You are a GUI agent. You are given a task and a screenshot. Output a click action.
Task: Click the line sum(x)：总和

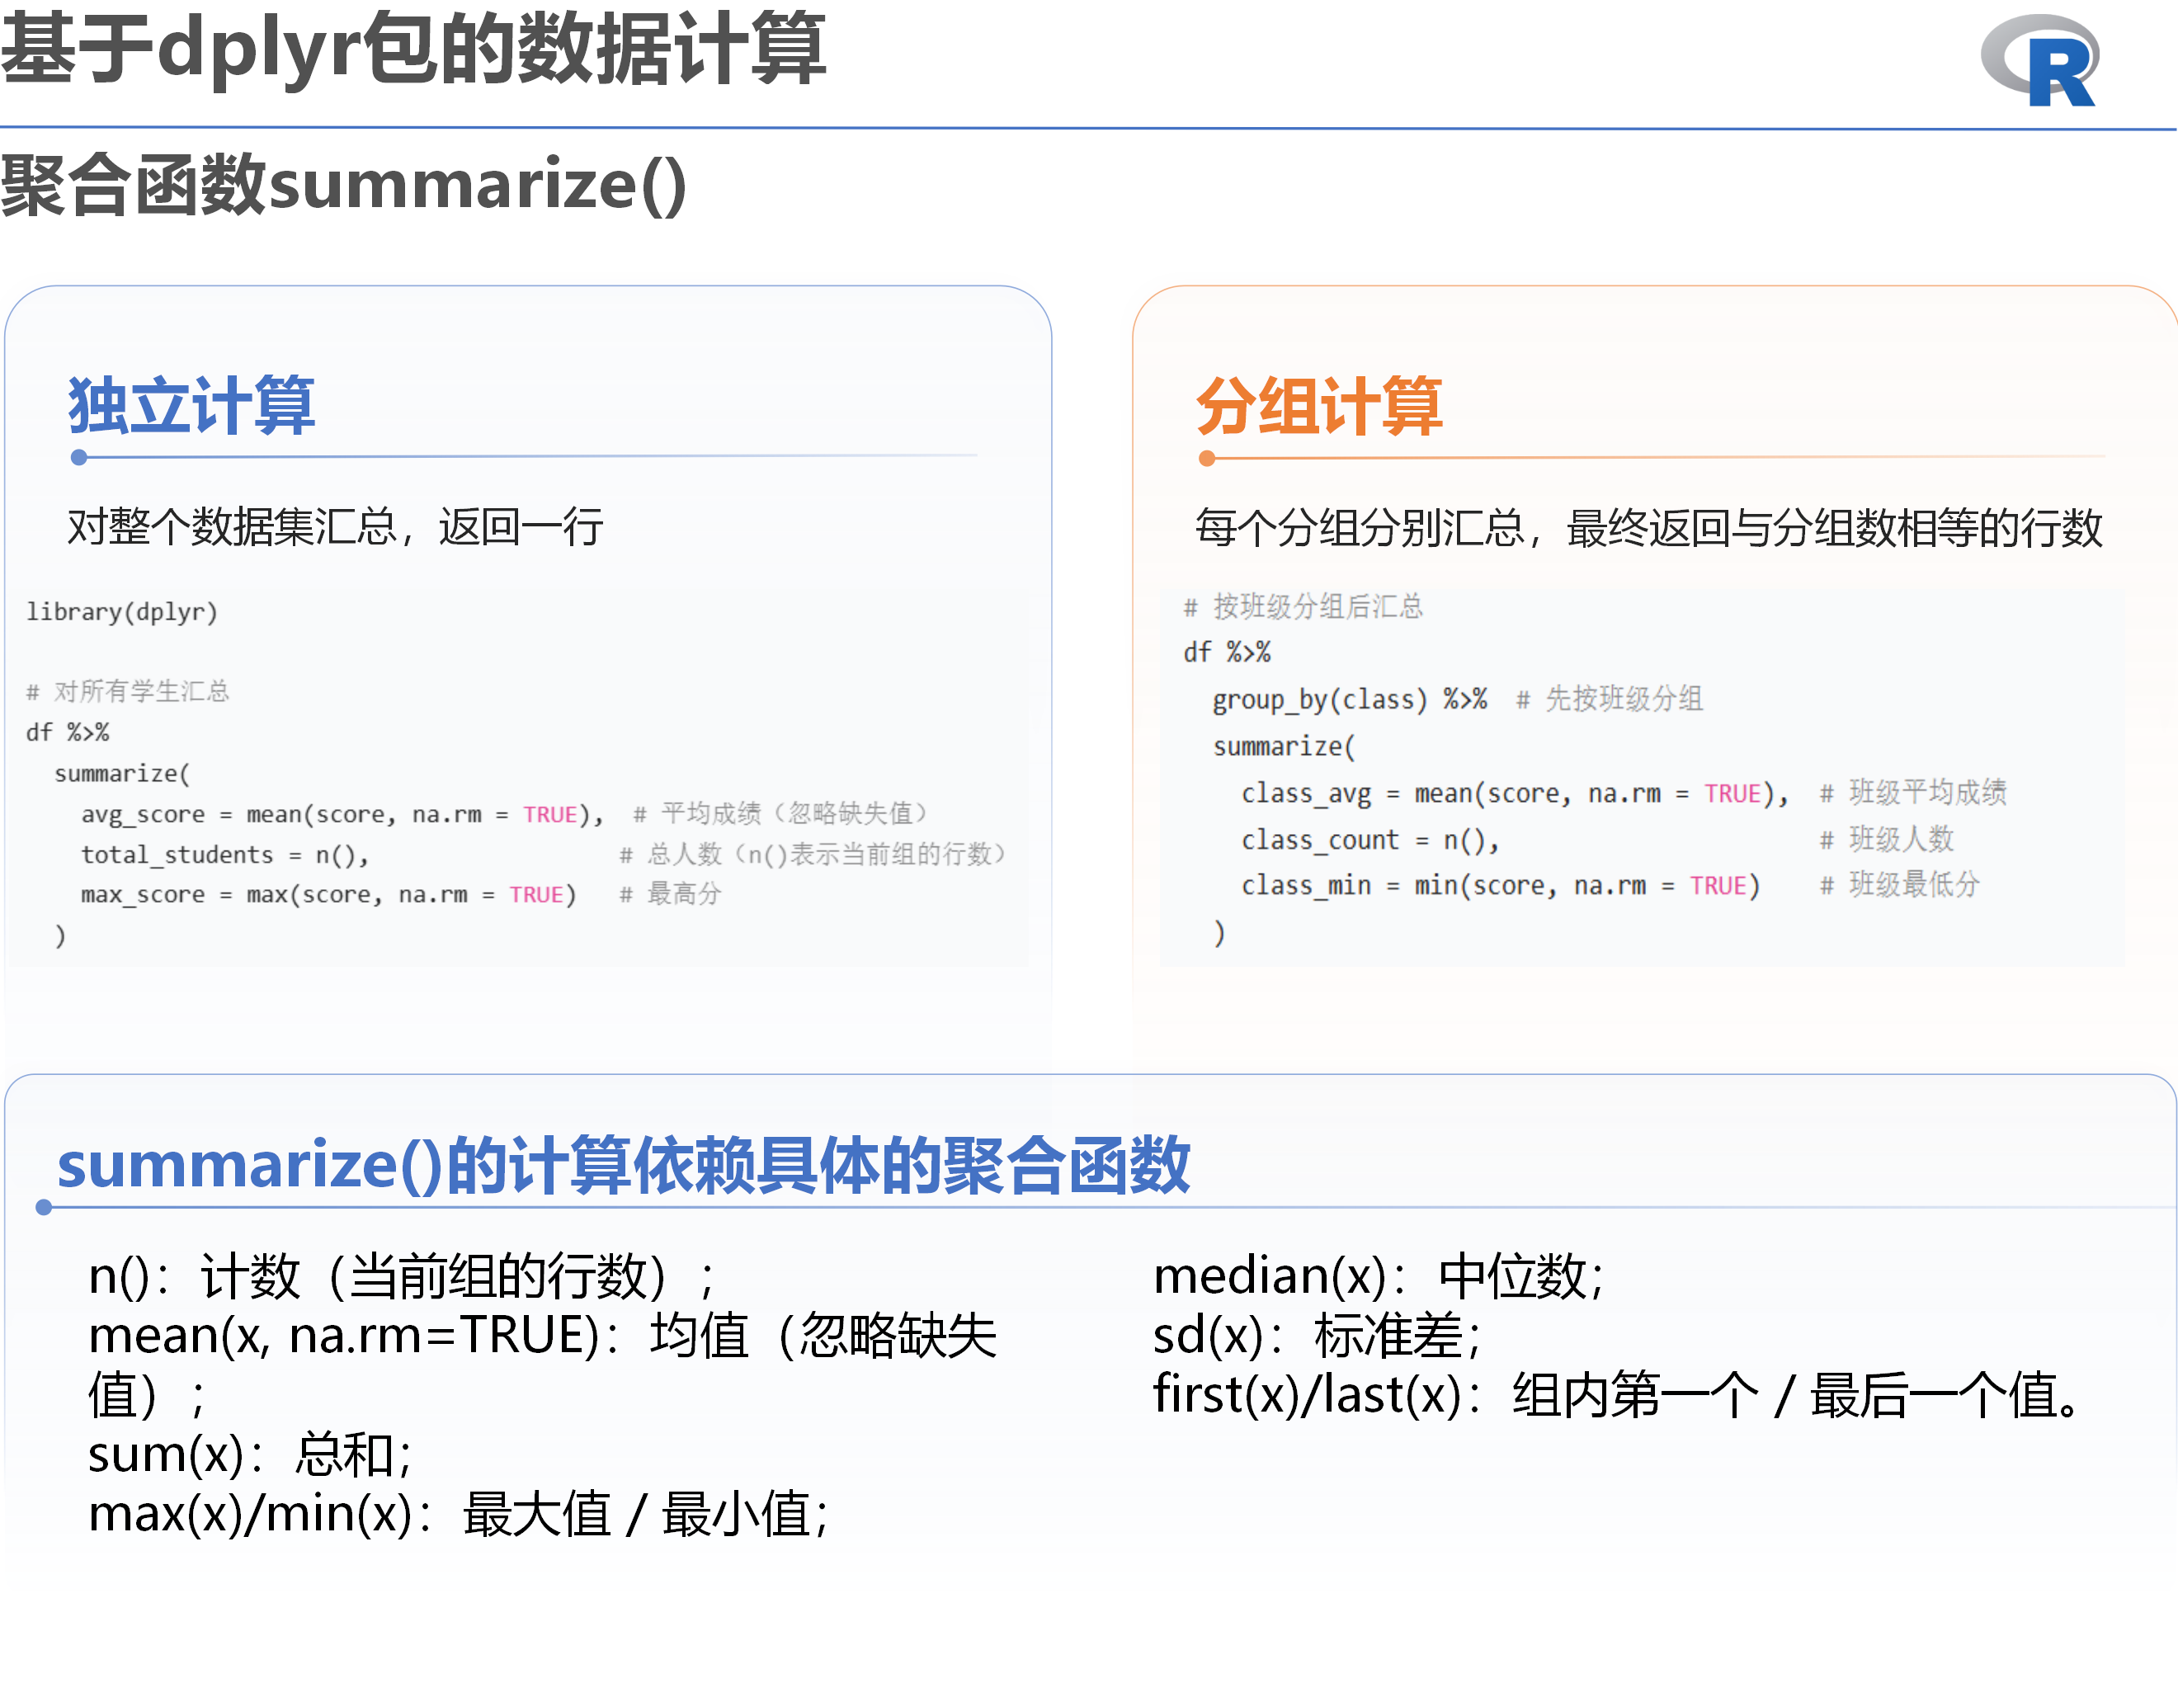(x=250, y=1454)
